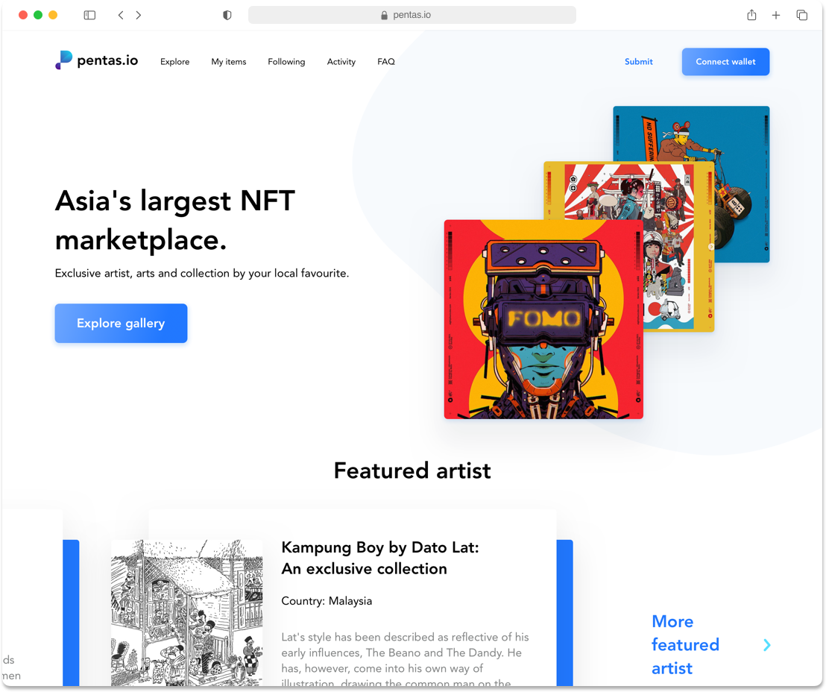
Task: Click the Explore gallery button
Action: (122, 323)
